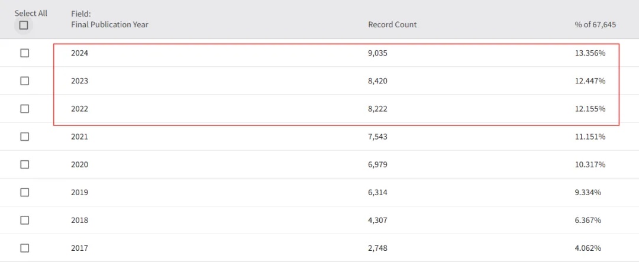Check the box beside 2020
The width and height of the screenshot is (639, 262).
coord(24,164)
